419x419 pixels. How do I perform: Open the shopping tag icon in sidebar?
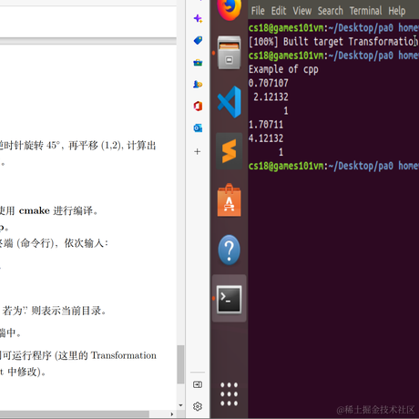[x=198, y=40]
